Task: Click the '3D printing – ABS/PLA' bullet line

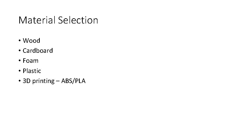Action: click(54, 81)
